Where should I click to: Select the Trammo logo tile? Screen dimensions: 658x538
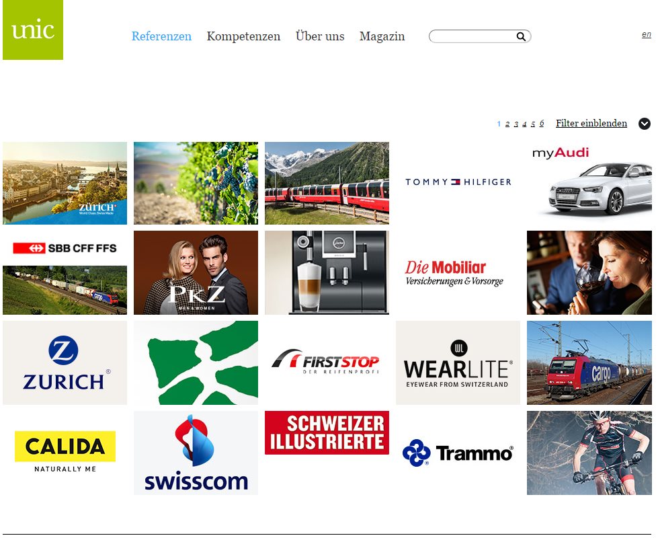click(458, 453)
